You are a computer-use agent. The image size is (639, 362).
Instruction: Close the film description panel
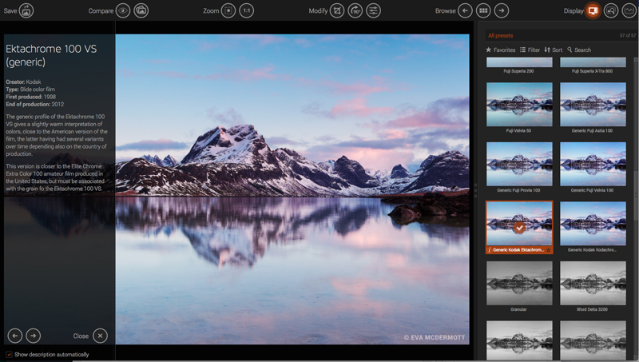(100, 336)
